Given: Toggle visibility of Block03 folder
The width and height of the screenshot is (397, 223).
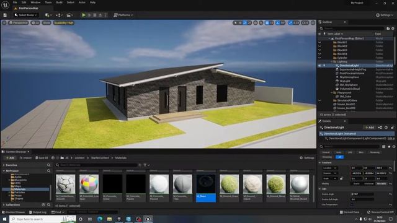Looking at the screenshot, I should [320, 50].
